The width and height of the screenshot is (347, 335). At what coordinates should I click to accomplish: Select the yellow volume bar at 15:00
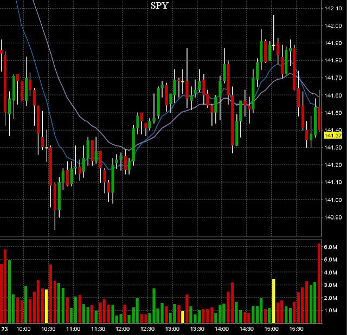tap(273, 301)
